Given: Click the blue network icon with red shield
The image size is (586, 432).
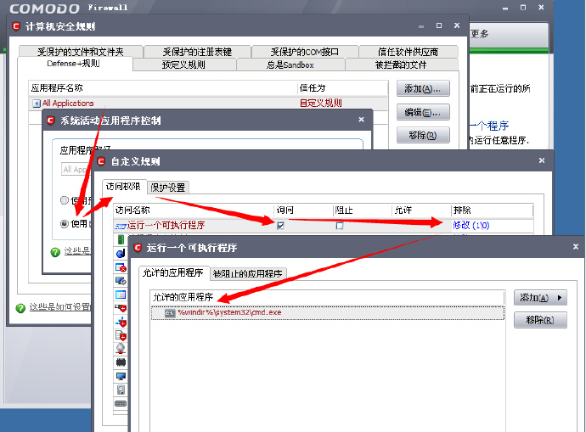Looking at the screenshot, I should [x=121, y=322].
